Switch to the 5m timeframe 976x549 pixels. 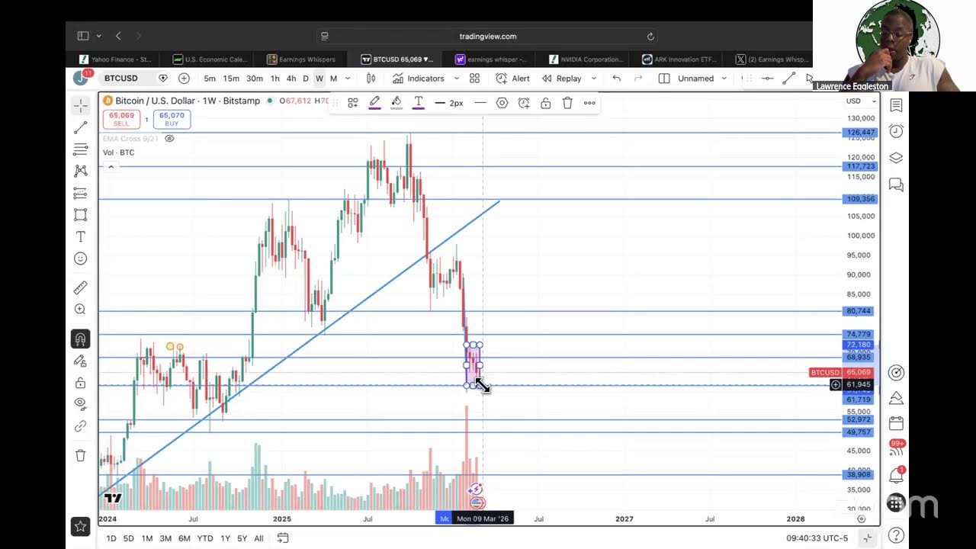[x=210, y=79]
